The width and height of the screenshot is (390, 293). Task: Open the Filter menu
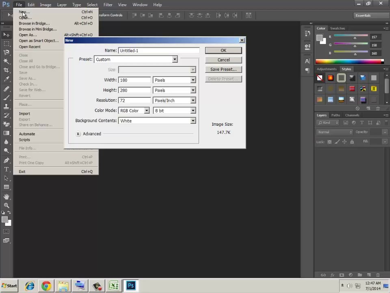(108, 5)
